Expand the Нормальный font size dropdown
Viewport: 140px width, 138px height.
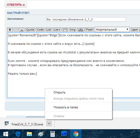112,29
